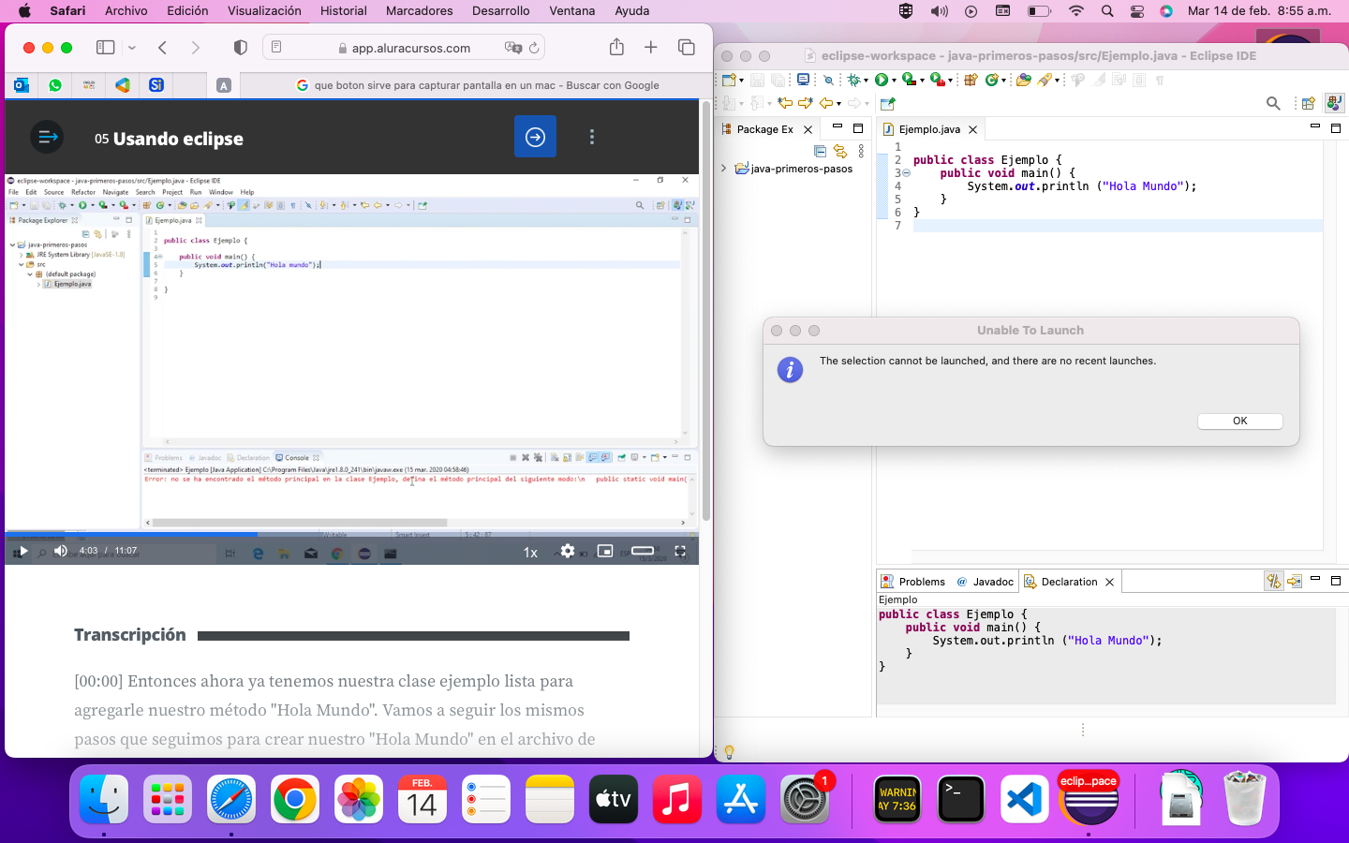Toggle macOS Control Center icon
1349x843 pixels.
[x=1137, y=11]
